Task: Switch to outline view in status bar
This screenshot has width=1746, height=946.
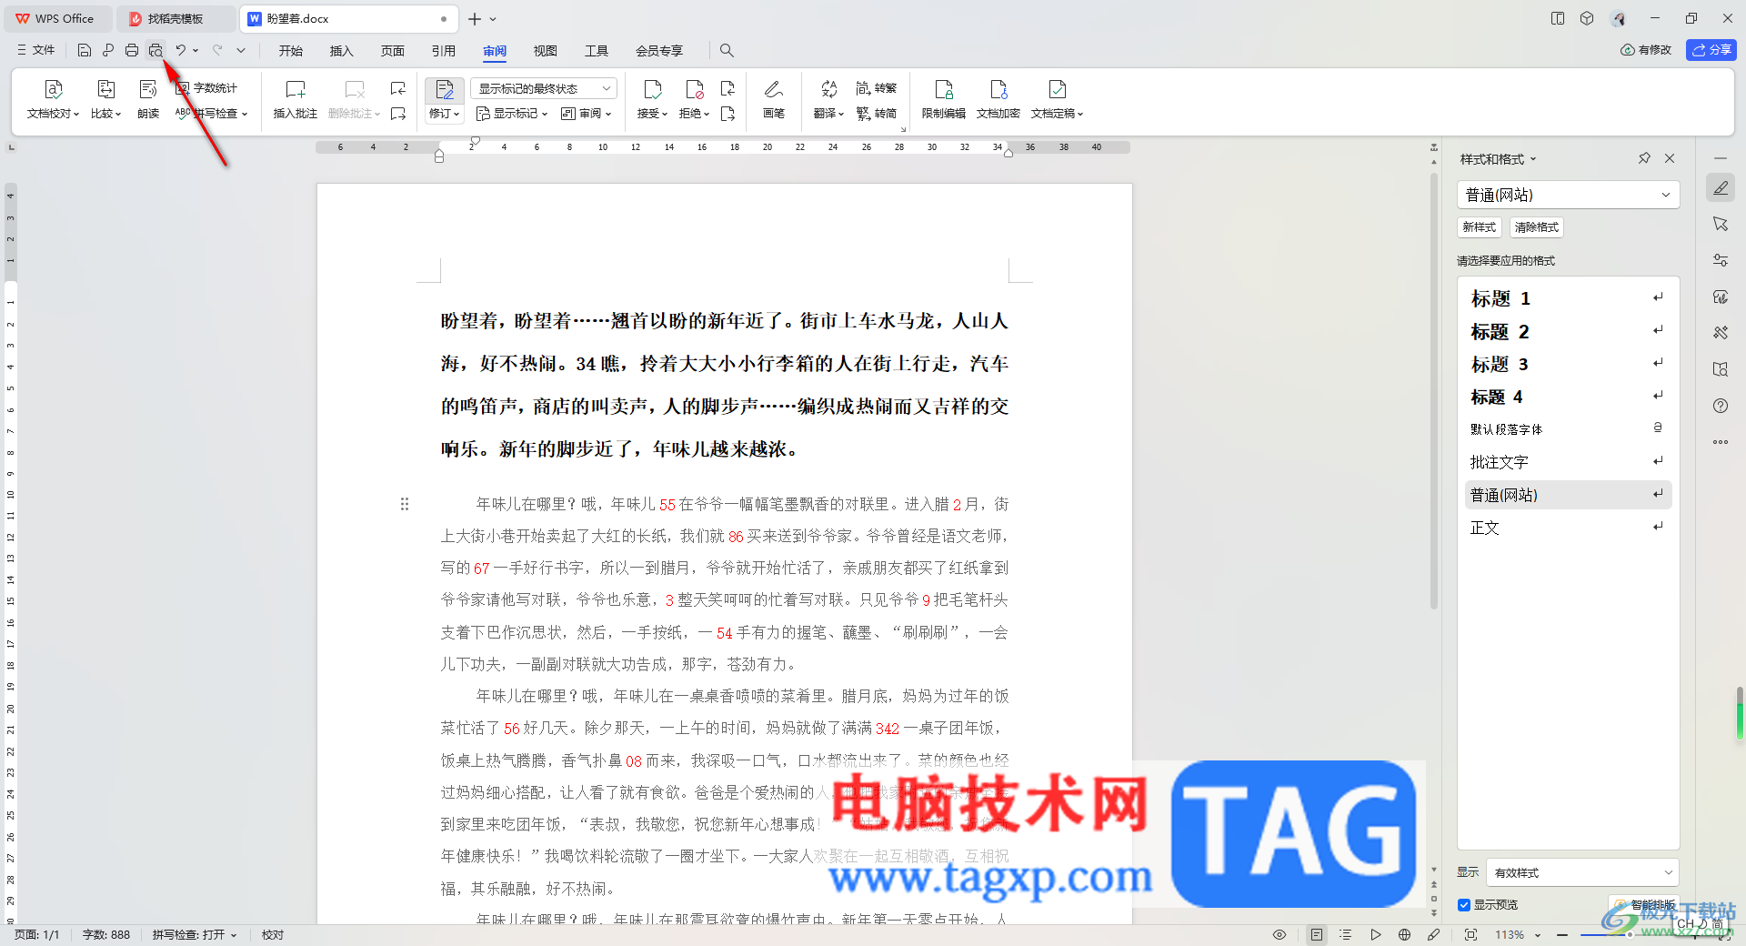Action: coord(1346,934)
